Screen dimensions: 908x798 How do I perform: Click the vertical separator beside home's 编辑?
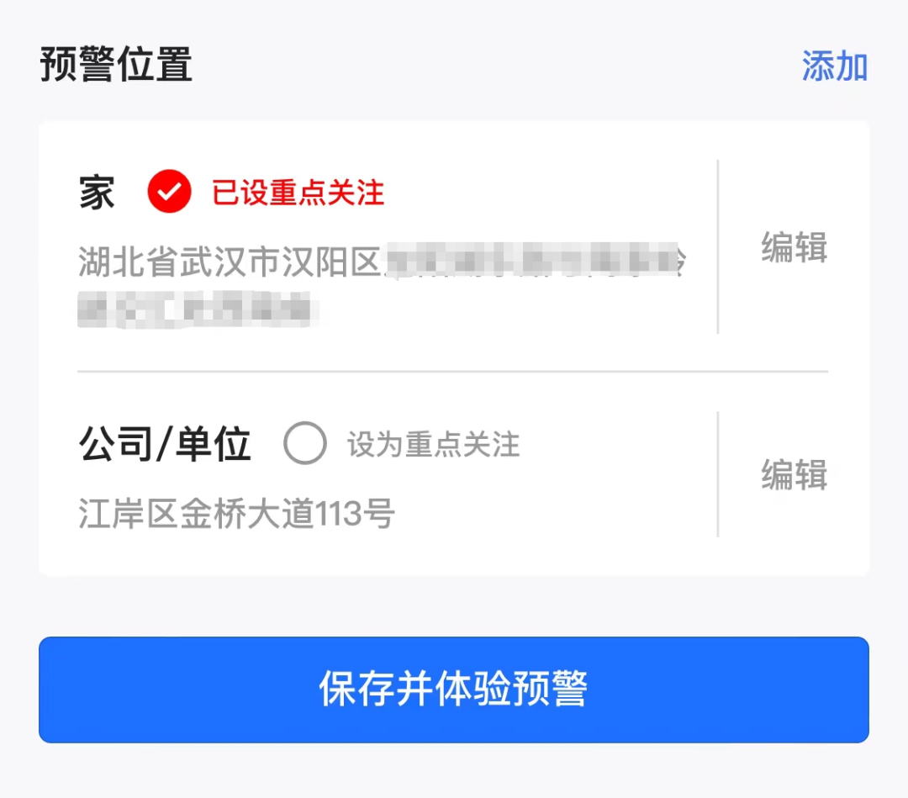(718, 246)
